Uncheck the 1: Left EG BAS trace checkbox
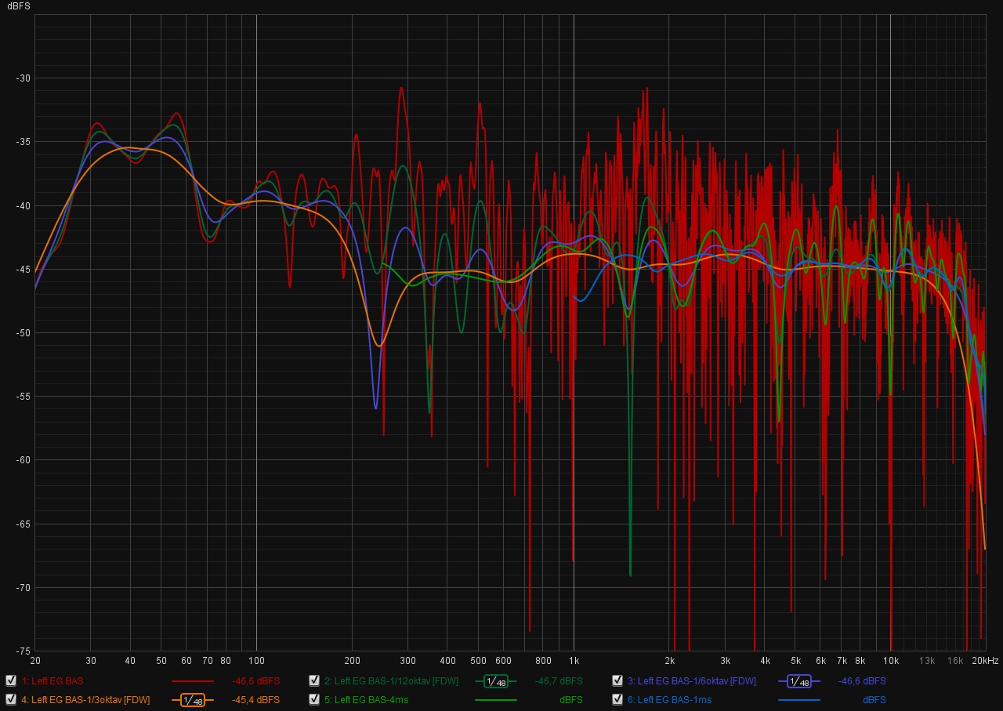 tap(10, 680)
